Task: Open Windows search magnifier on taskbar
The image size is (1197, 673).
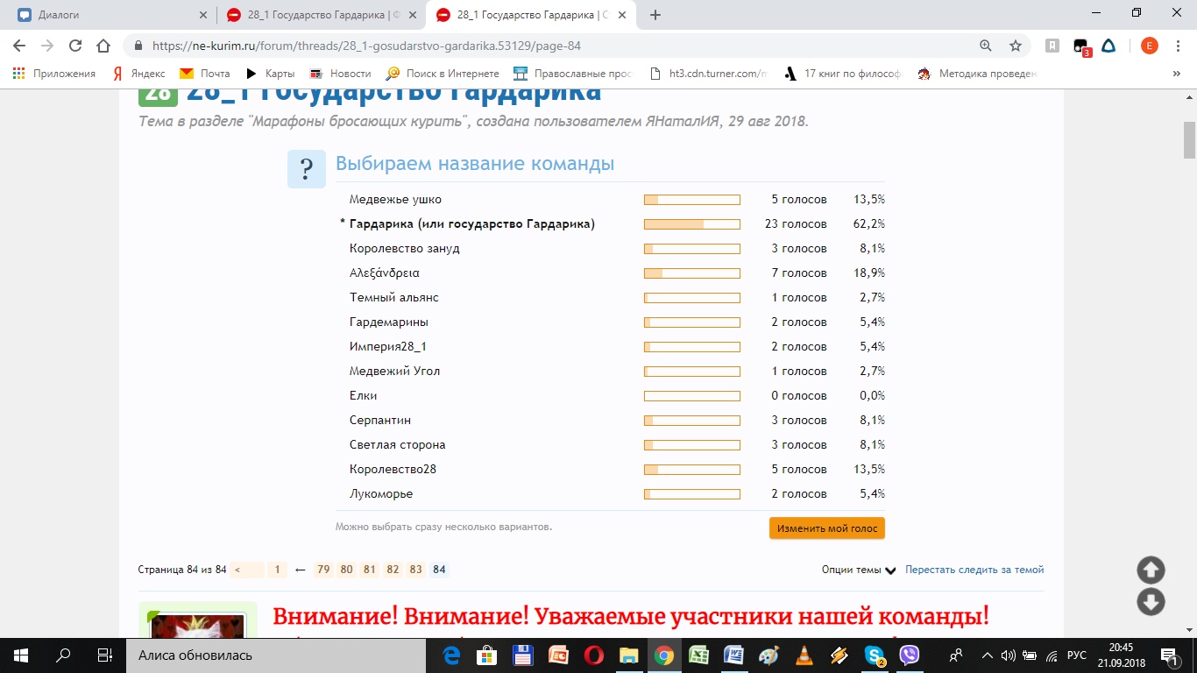Action: coord(63,655)
